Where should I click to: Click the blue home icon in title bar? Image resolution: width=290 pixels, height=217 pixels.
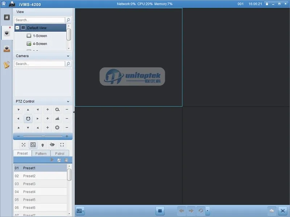4,4
